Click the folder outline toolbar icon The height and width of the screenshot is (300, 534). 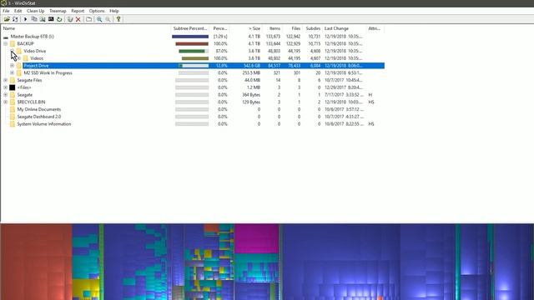coord(89,19)
